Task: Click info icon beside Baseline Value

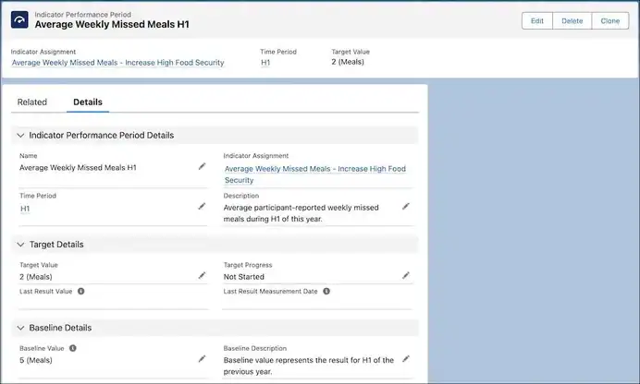Action: (72, 348)
